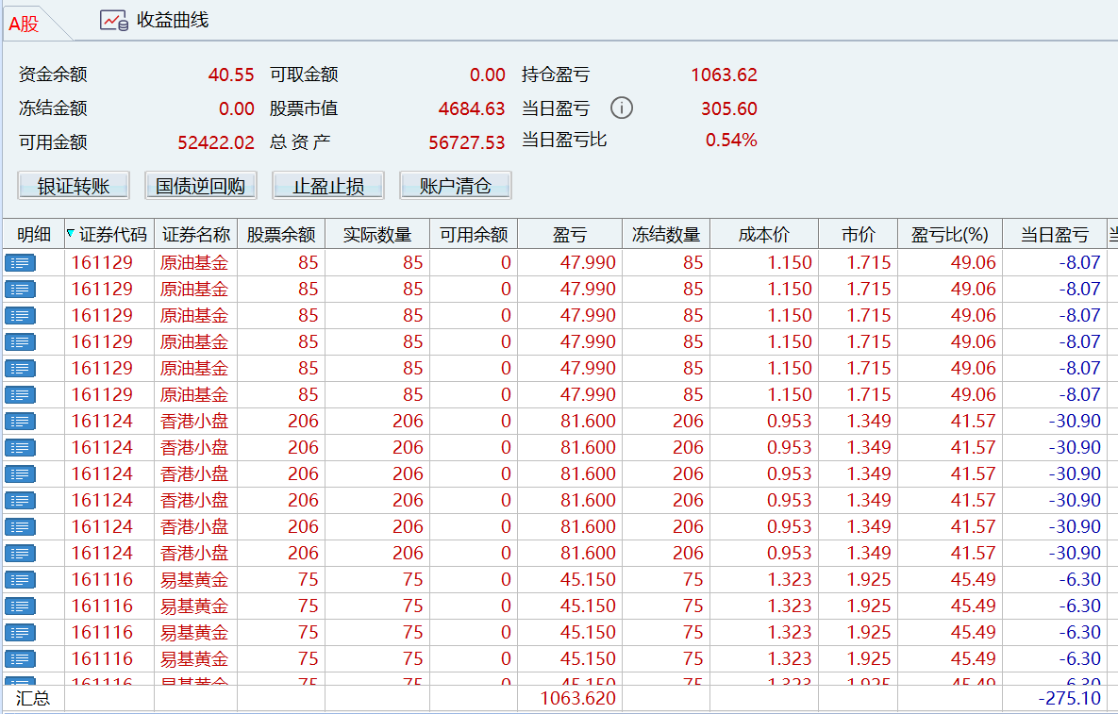Screen dimensions: 1118x714
Task: Sort by the 盈亏比(%) column header
Action: click(950, 235)
